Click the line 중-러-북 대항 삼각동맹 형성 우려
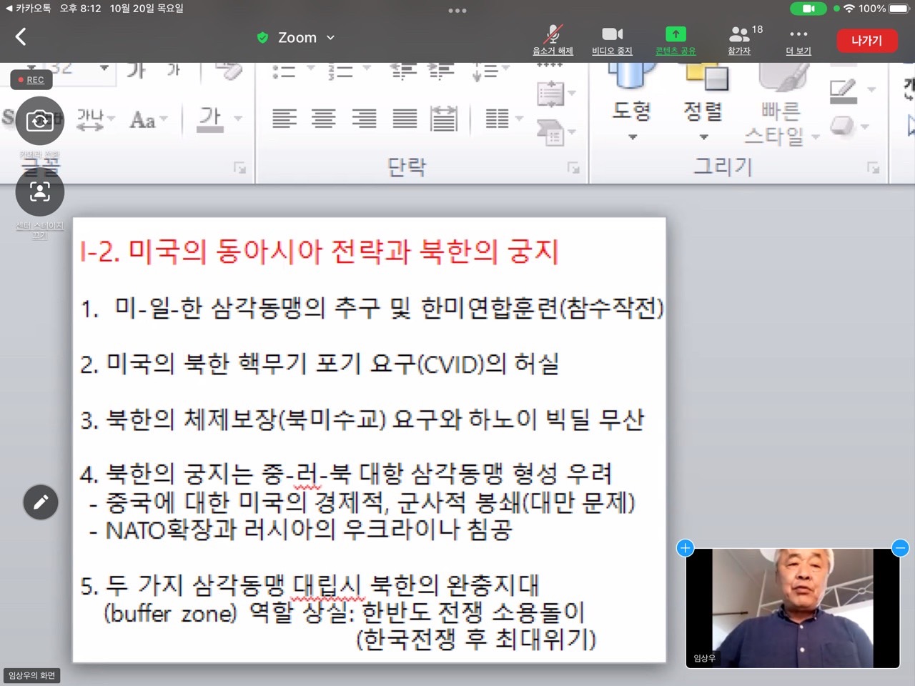This screenshot has height=686, width=915. 346,474
